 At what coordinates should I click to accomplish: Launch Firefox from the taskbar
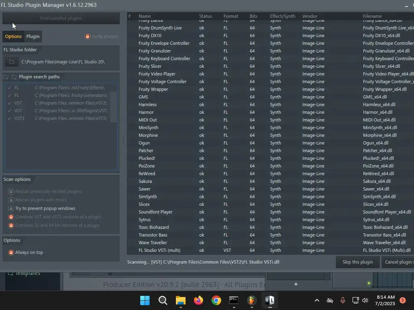click(x=198, y=300)
